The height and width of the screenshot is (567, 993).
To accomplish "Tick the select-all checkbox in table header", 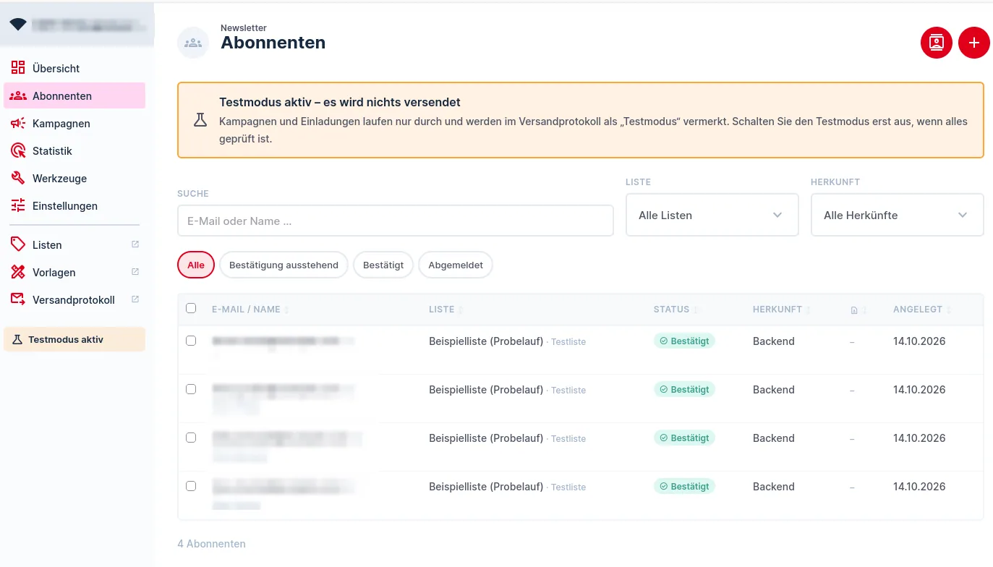I will [191, 308].
